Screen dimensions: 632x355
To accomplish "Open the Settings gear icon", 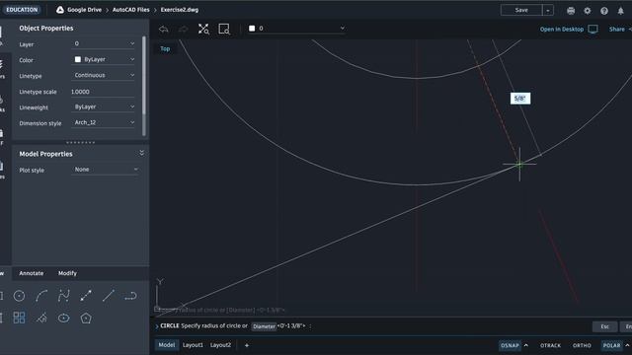I will tap(588, 11).
